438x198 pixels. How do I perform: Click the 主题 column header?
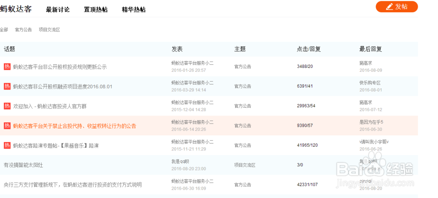coord(240,49)
